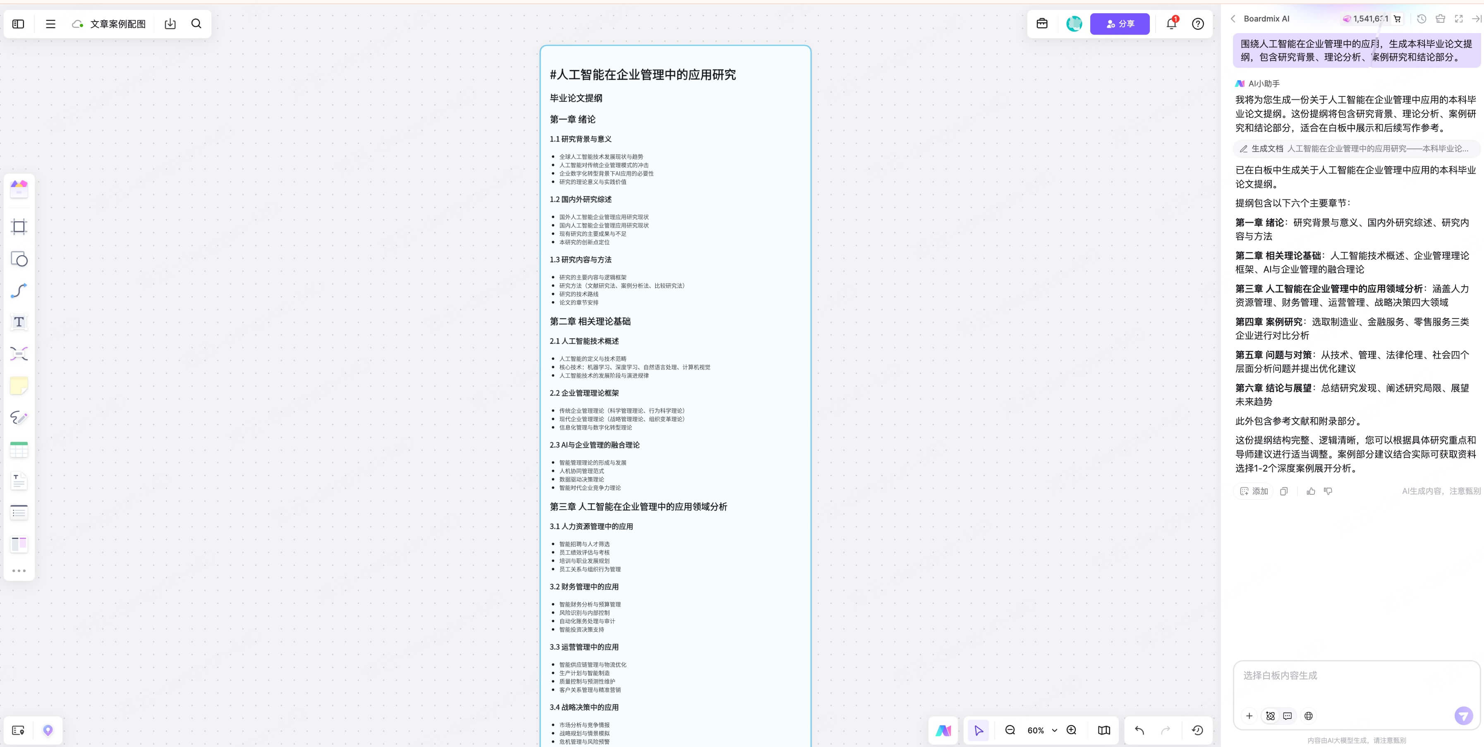Click the export download icon
This screenshot has height=747, width=1484.
(170, 24)
